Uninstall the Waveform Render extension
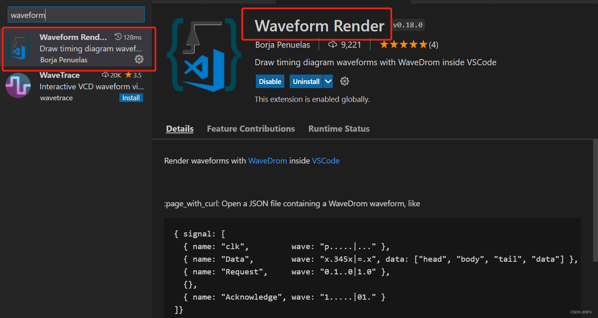 [306, 82]
